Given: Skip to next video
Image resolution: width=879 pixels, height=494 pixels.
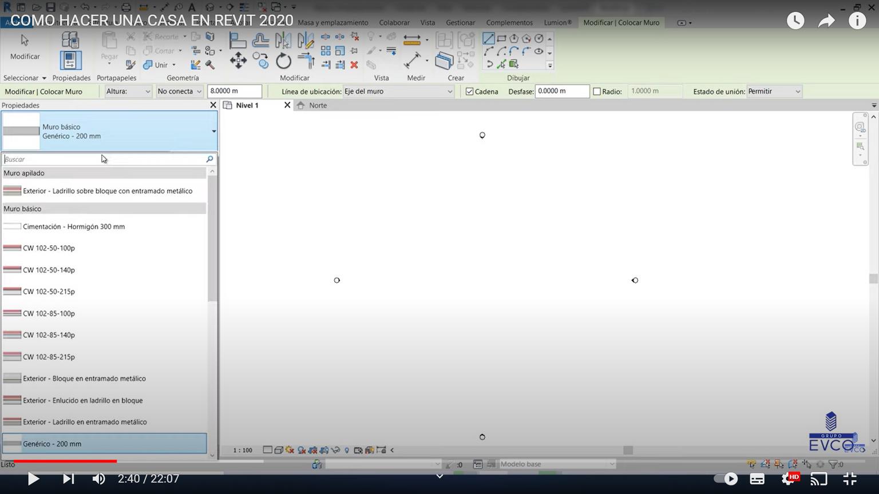Looking at the screenshot, I should click(x=68, y=479).
